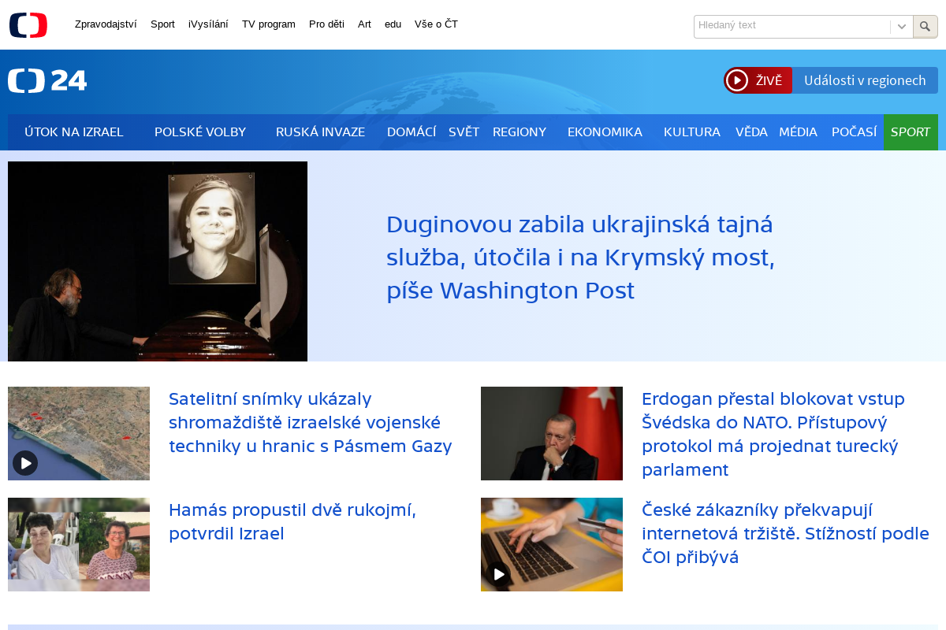
Task: Click the Czech Television logo icon
Action: 28,25
